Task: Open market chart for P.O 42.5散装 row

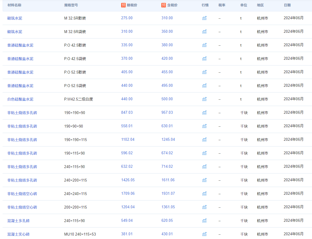Action: point(204,45)
